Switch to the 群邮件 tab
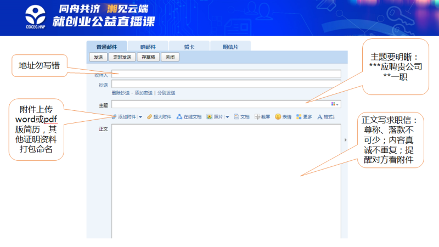 [x=148, y=47]
